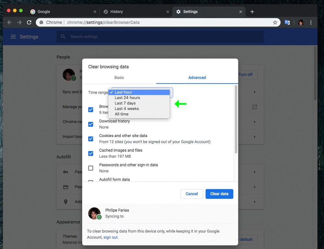
Task: Click the new tab plus icon
Action: pos(252,12)
